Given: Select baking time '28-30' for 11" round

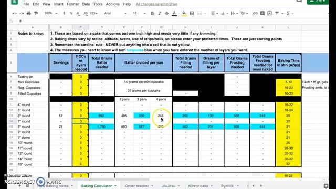Looking at the screenshot, I should click(x=288, y=148).
